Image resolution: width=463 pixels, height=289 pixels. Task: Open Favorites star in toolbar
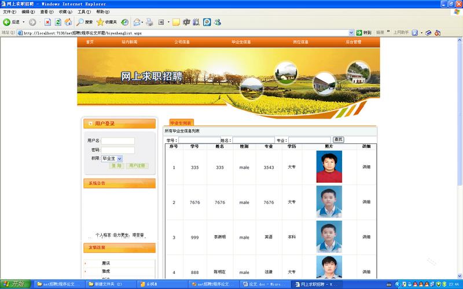coord(106,22)
